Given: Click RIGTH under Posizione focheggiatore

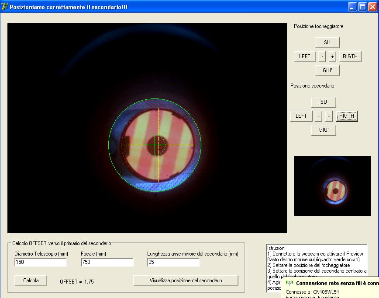Looking at the screenshot, I should point(350,56).
